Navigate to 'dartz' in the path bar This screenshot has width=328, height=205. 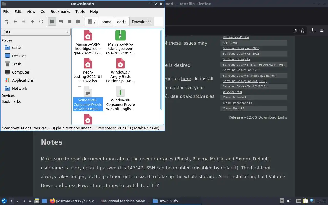122,22
